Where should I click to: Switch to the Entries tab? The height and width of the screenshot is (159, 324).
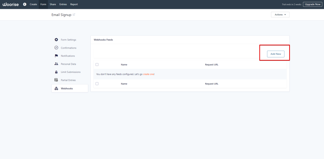[x=63, y=4]
